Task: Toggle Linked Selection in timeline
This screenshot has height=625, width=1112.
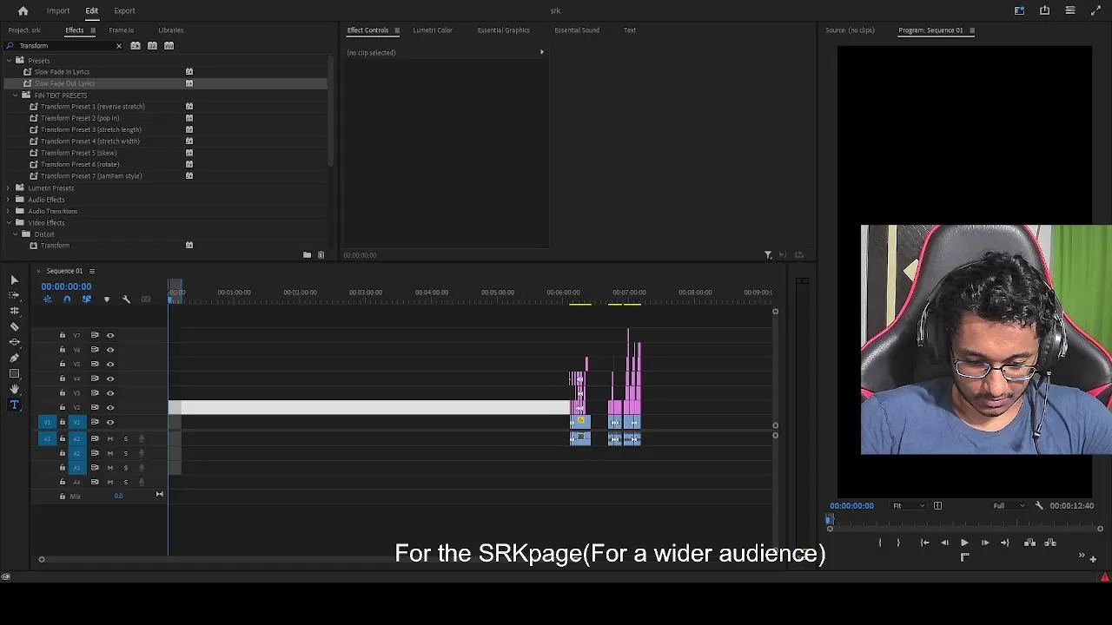Action: 86,299
